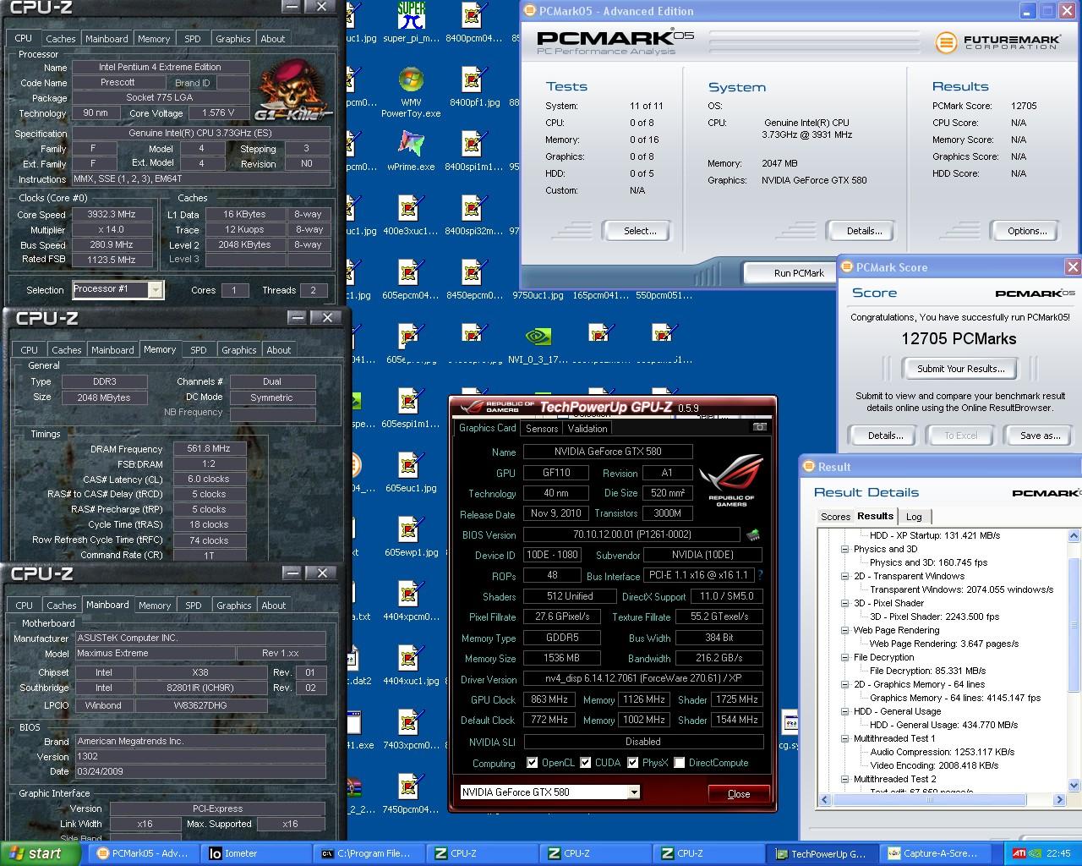Click Submit Your Results... button
Image resolution: width=1082 pixels, height=866 pixels.
point(960,369)
